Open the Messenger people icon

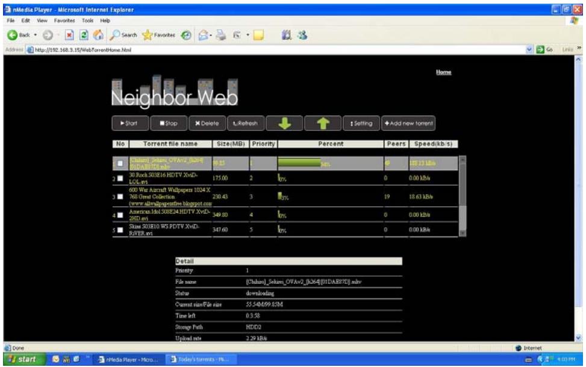302,35
